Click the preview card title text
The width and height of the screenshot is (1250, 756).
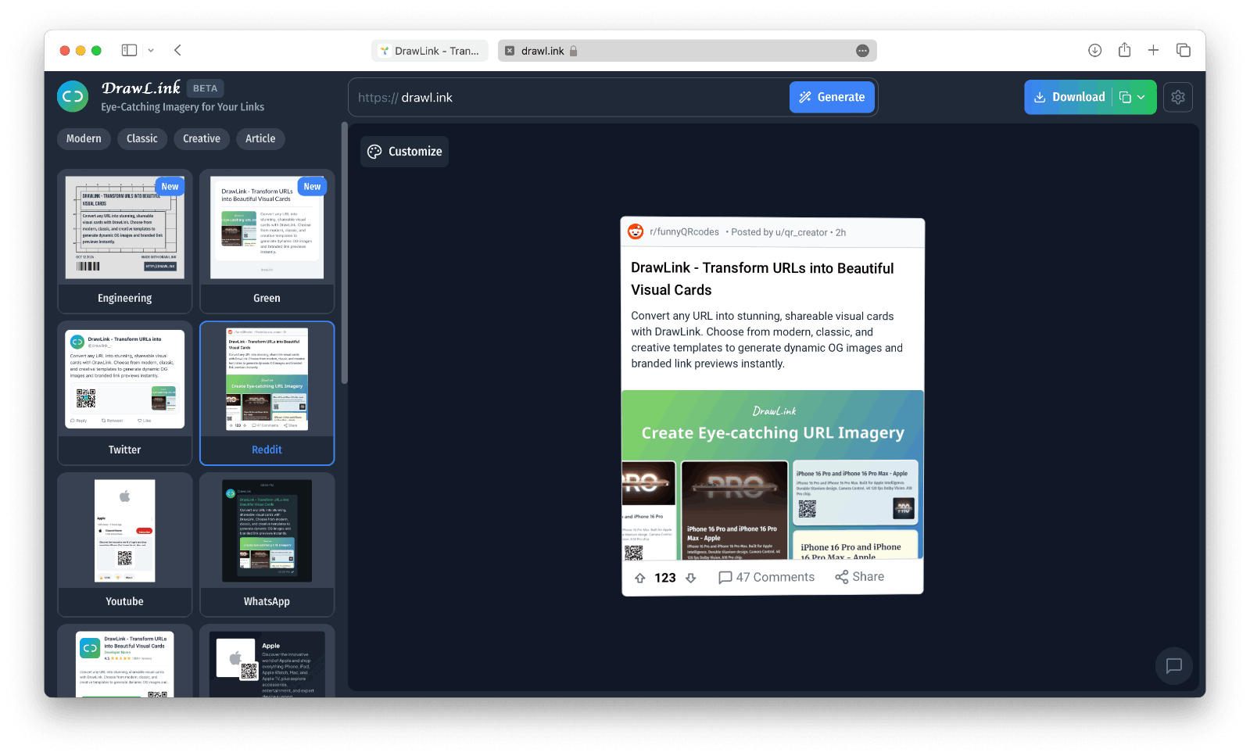(762, 279)
